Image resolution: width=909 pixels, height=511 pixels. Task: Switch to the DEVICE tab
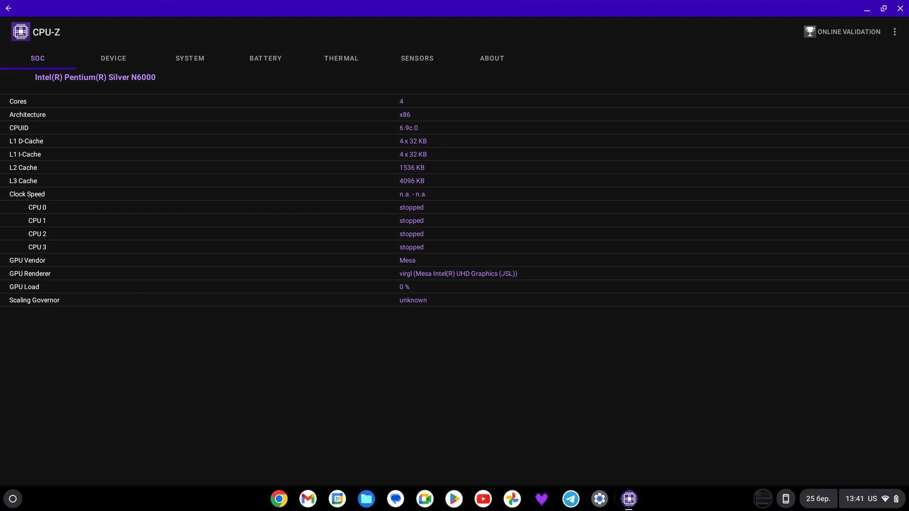click(114, 58)
